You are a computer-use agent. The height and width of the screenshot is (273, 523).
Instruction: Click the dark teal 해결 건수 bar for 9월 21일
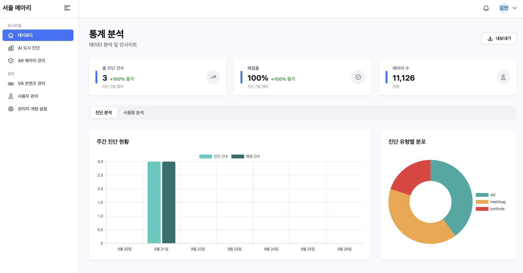pos(169,203)
